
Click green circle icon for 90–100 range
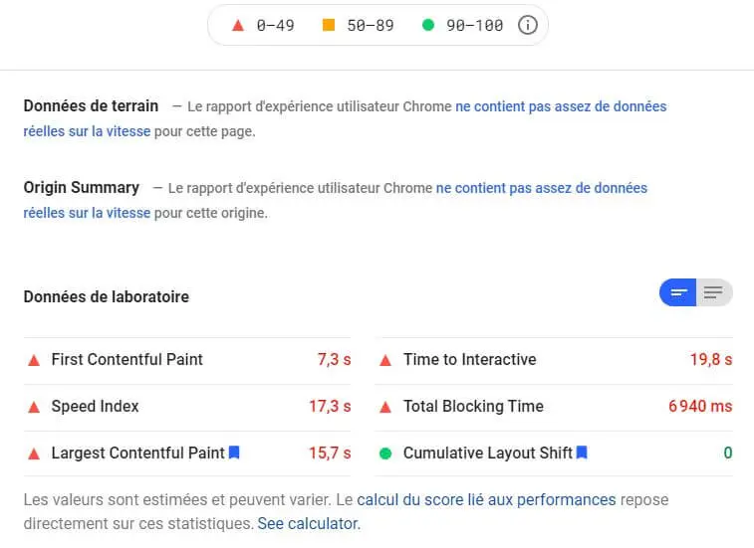428,25
